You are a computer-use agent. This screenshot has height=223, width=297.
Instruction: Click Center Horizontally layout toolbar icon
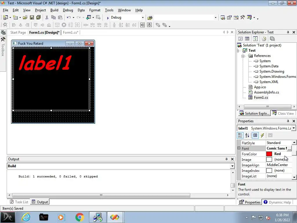143,25
